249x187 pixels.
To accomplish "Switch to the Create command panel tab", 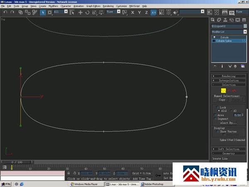I will pyautogui.click(x=213, y=20).
